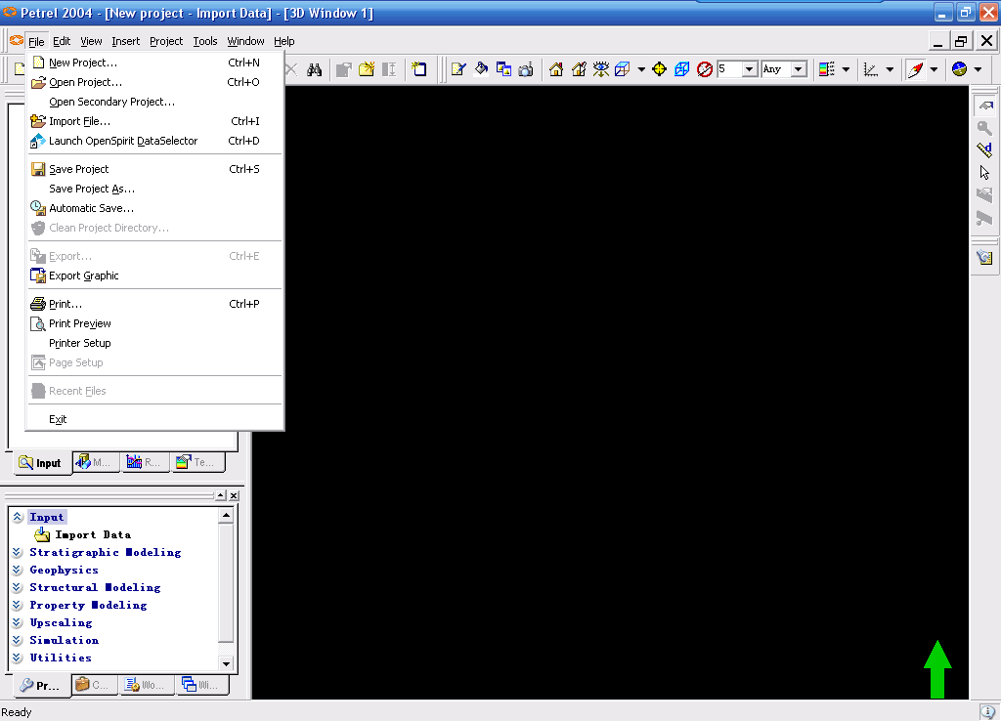Click the 3D wireframe box icon
The width and height of the screenshot is (1001, 721).
[623, 69]
